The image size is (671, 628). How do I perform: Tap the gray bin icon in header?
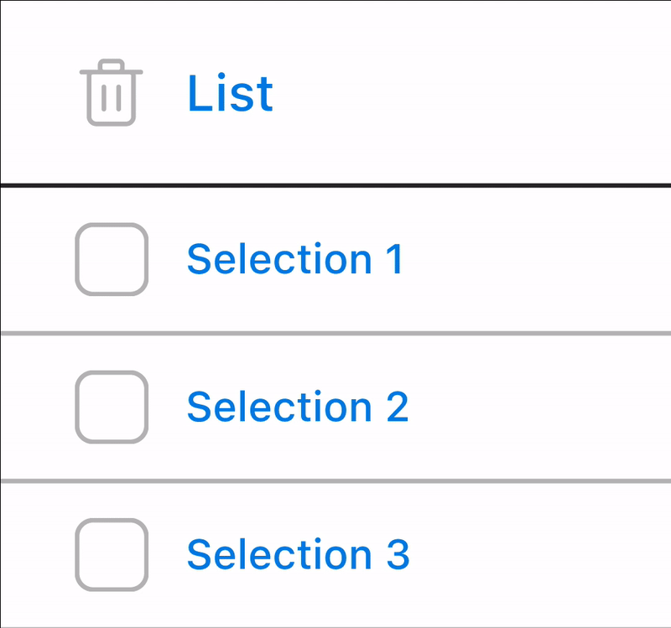click(112, 92)
